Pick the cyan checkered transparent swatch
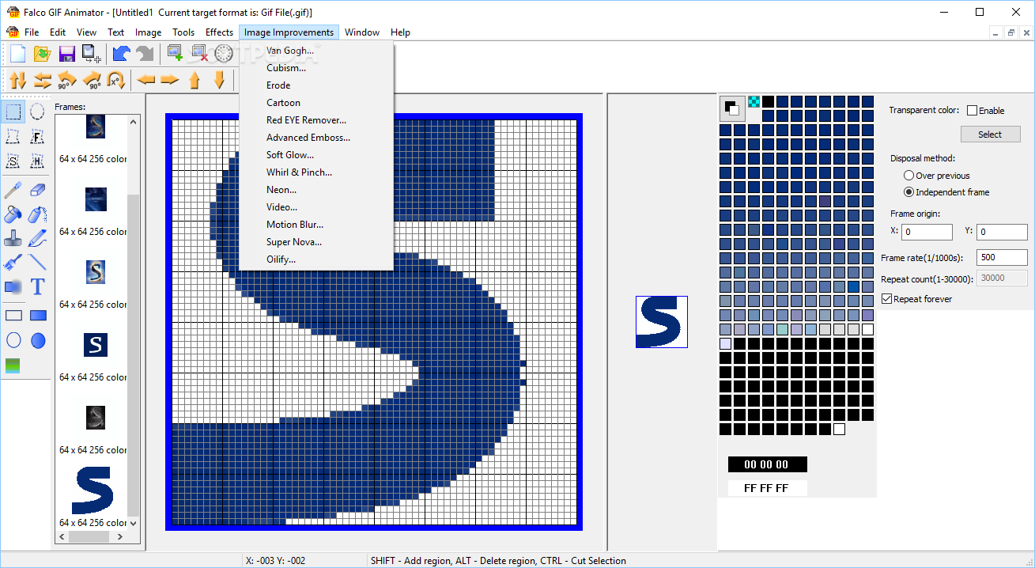Screen dimensions: 1035x568 (754, 101)
